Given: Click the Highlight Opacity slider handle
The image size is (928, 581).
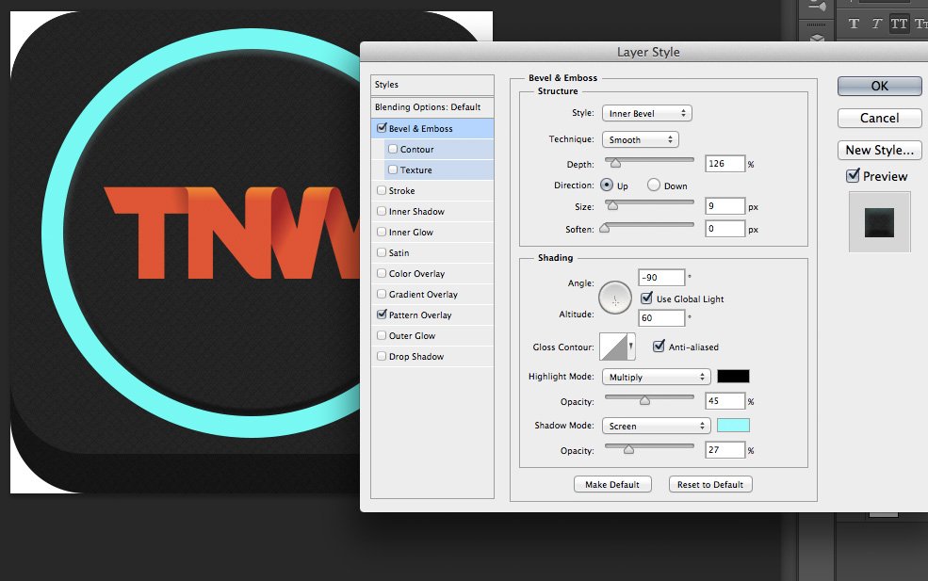Looking at the screenshot, I should [644, 400].
